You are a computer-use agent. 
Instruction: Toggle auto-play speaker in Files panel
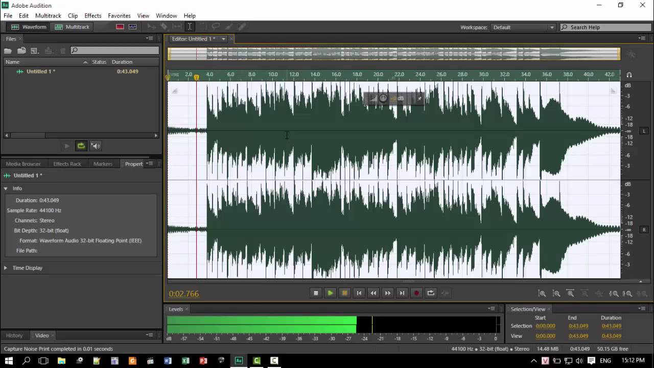[96, 146]
